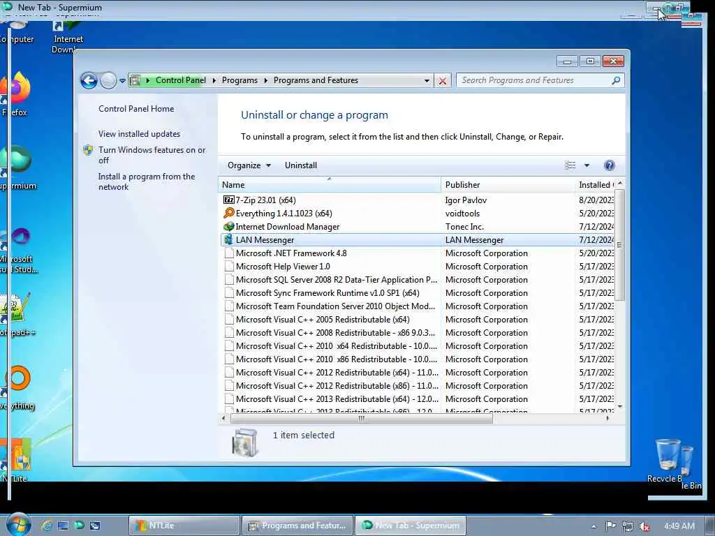Image resolution: width=715 pixels, height=536 pixels.
Task: Click the vertical scrollbar thumb of program list
Action: (619, 245)
